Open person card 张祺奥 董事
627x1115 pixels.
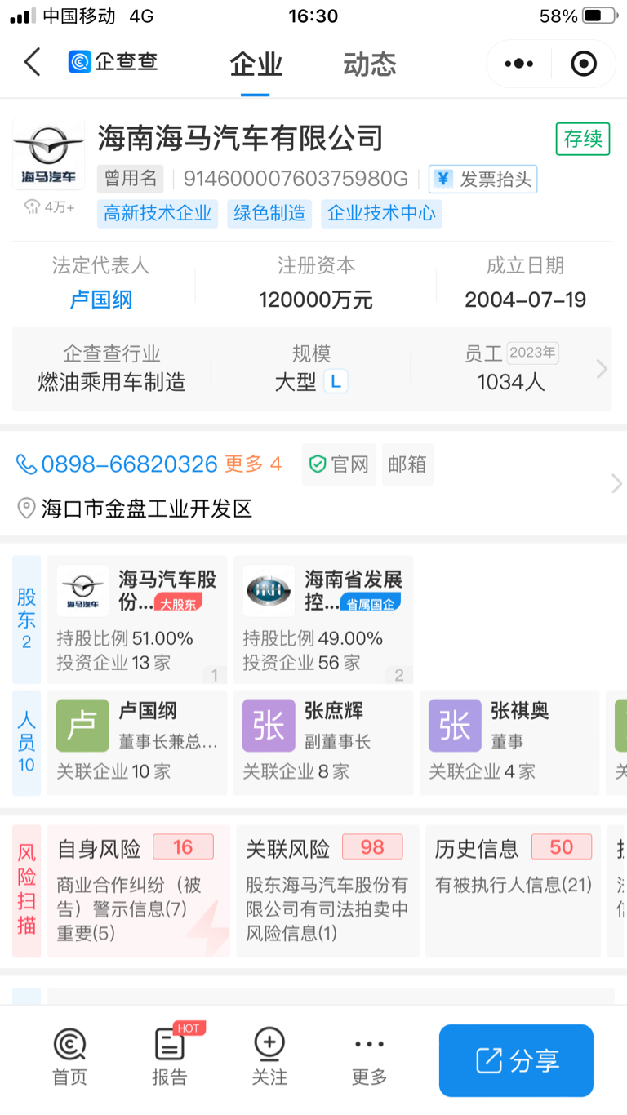[509, 743]
